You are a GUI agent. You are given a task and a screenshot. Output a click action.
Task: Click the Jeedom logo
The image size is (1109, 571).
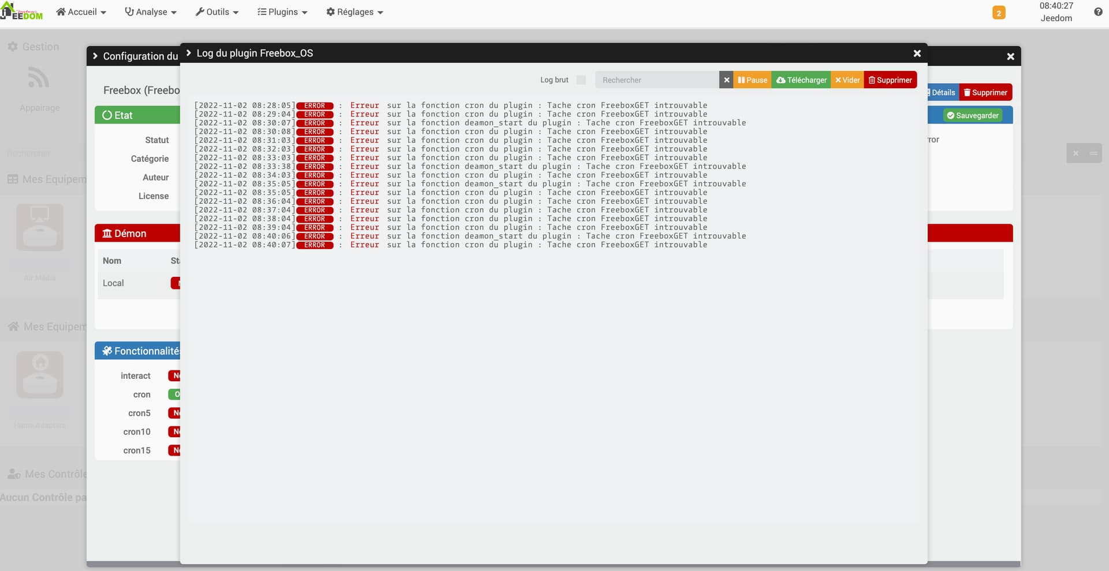[x=22, y=12]
